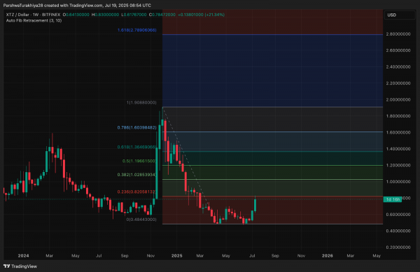The image size is (420, 272).
Task: Click the 0.20000000 price axis label
Action: click(x=398, y=248)
